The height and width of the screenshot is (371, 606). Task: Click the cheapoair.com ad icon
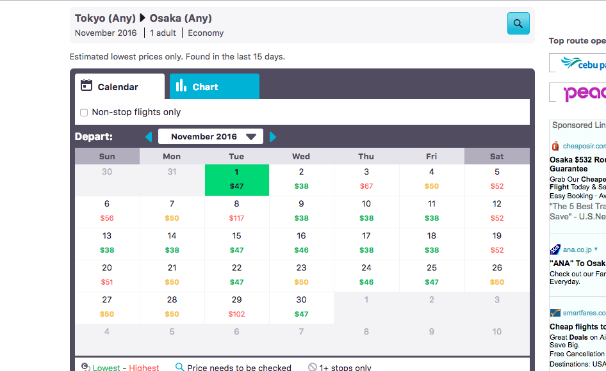[555, 146]
